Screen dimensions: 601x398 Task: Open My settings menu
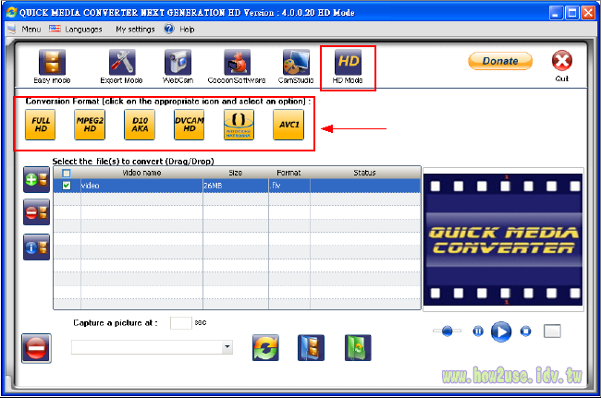click(135, 30)
